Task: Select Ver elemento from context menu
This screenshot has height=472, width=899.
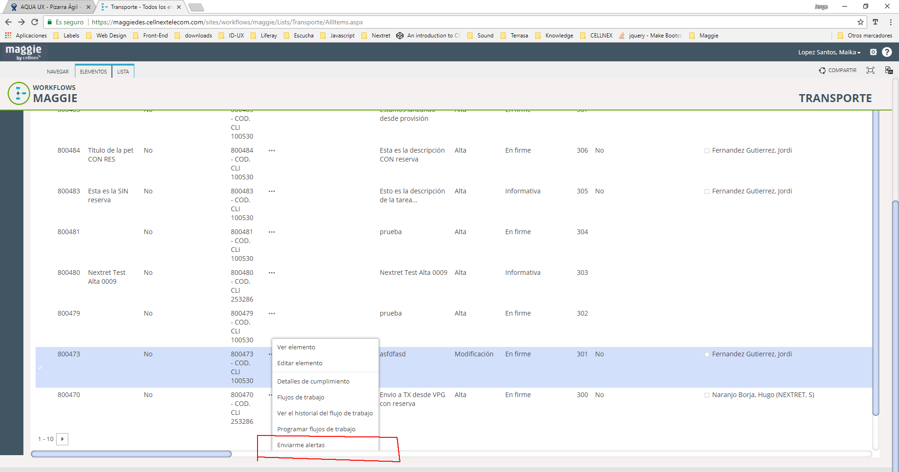Action: (x=325, y=347)
